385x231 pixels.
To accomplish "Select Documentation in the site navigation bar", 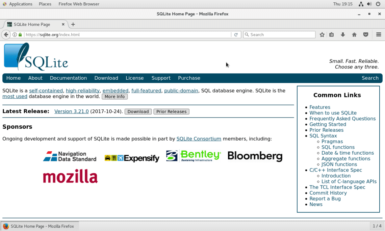I will coord(68,78).
